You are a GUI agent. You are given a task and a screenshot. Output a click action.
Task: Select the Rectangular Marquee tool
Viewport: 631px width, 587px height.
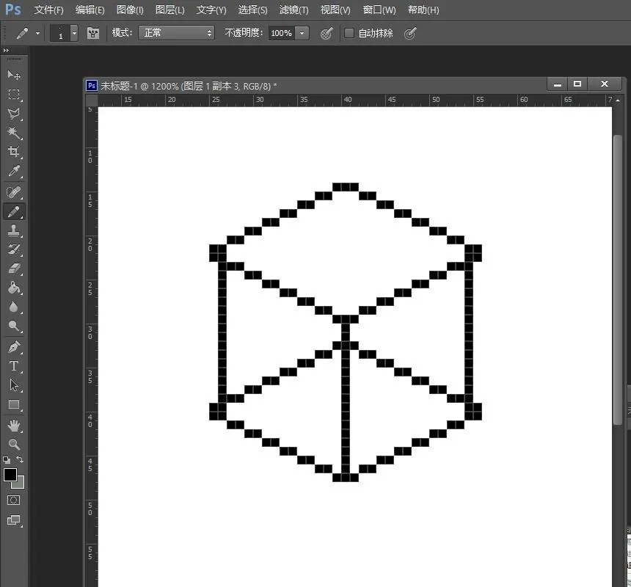click(x=14, y=94)
